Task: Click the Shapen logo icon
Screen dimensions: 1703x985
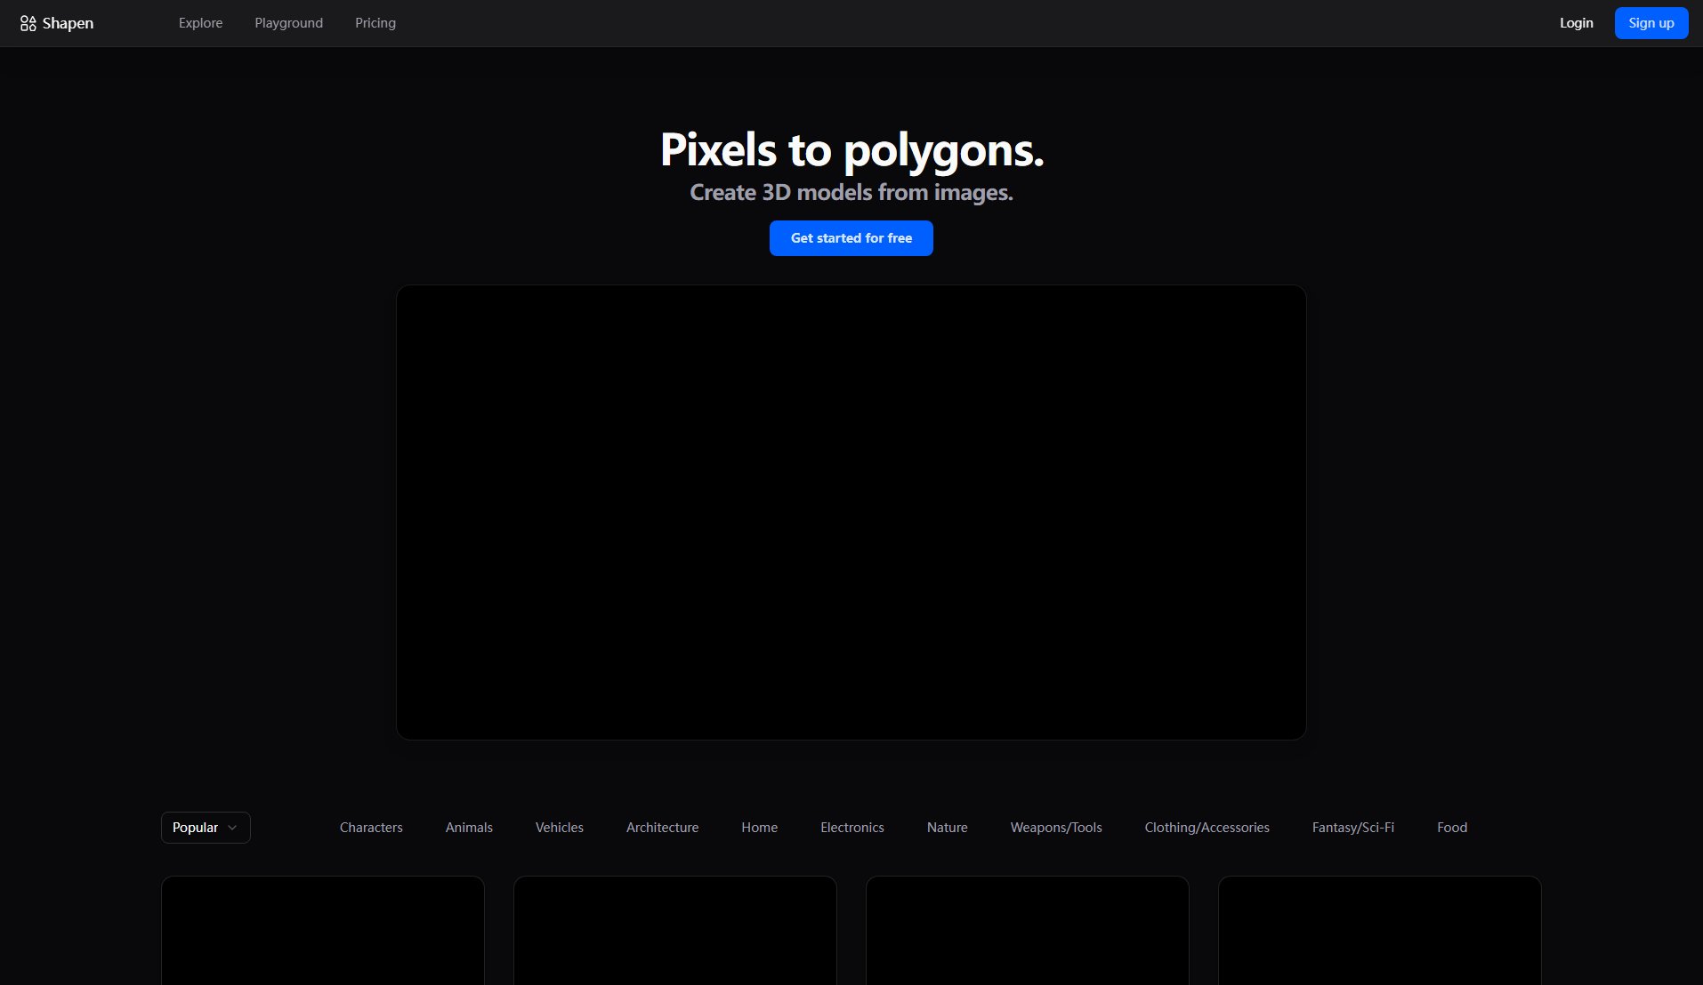Action: (x=28, y=23)
